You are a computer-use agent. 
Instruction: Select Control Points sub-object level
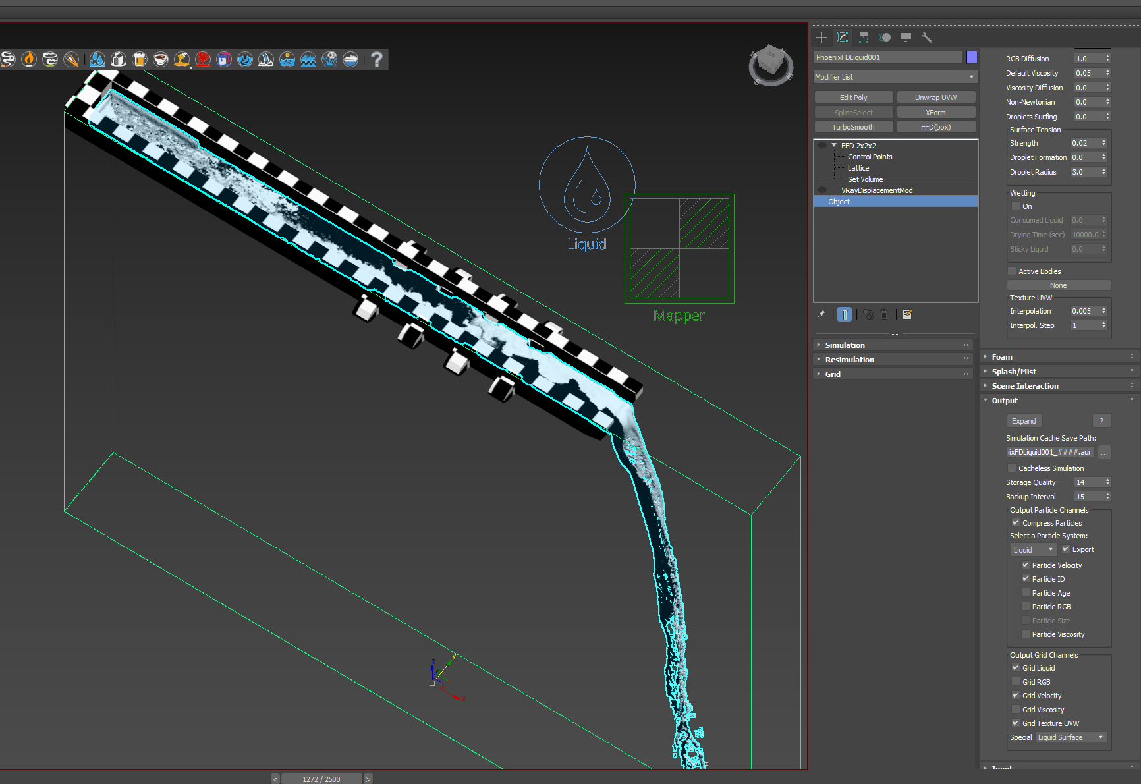click(870, 157)
